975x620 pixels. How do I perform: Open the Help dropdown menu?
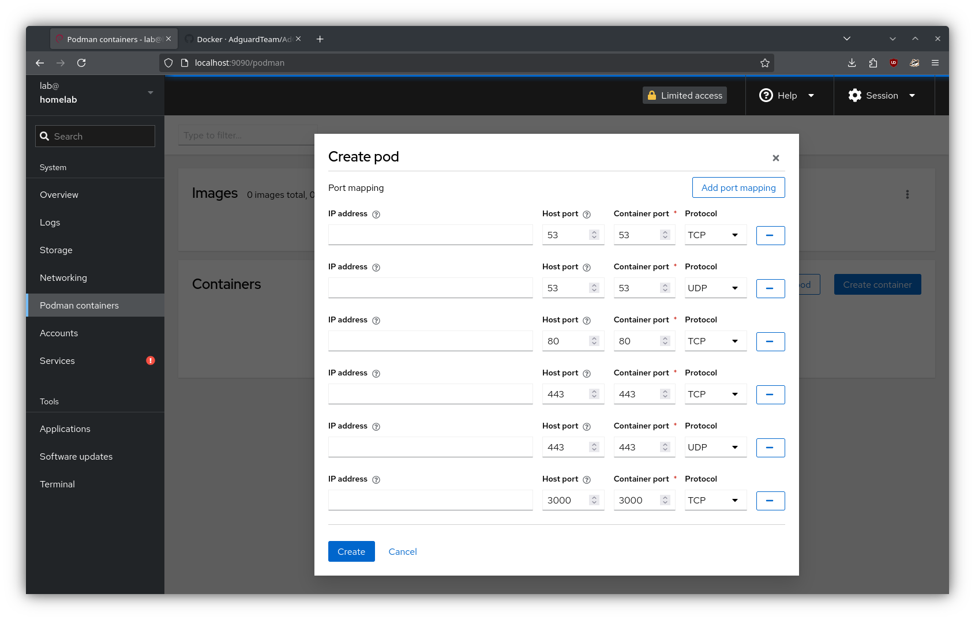pos(787,96)
